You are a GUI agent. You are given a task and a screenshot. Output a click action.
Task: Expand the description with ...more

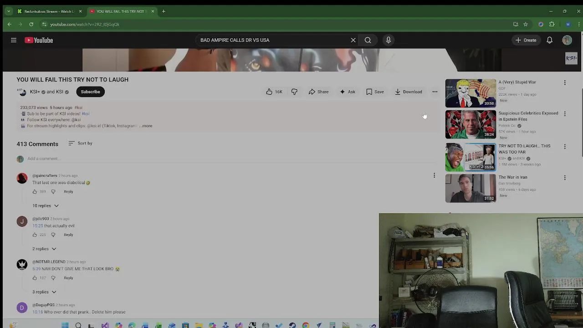coord(146,126)
